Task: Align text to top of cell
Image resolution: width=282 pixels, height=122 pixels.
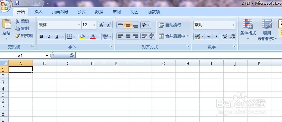Action: tap(120, 25)
